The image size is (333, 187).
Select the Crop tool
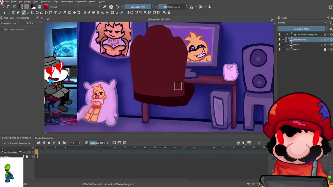(79, 12)
